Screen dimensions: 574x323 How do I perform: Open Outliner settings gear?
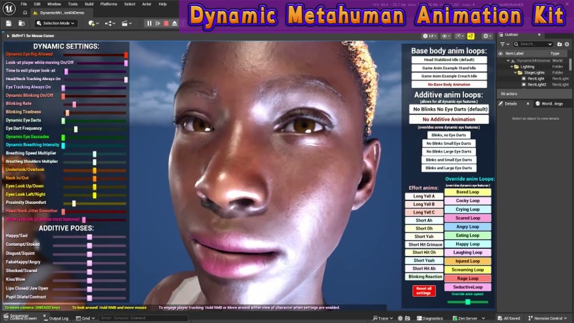click(x=567, y=44)
